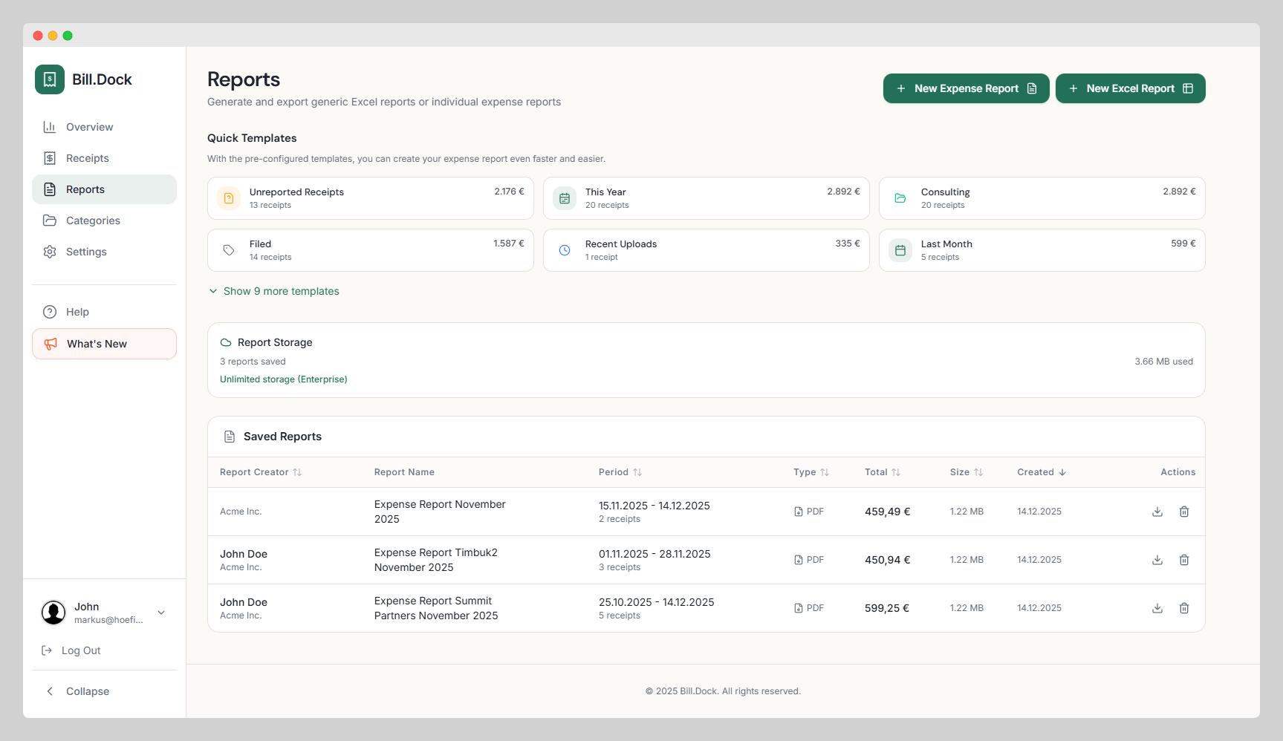Select the Consulting quick template card
This screenshot has width=1283, height=741.
(1042, 198)
